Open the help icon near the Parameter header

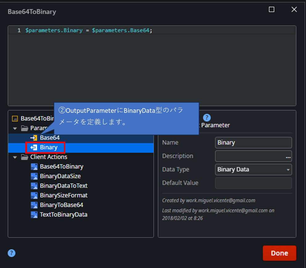pyautogui.click(x=207, y=117)
